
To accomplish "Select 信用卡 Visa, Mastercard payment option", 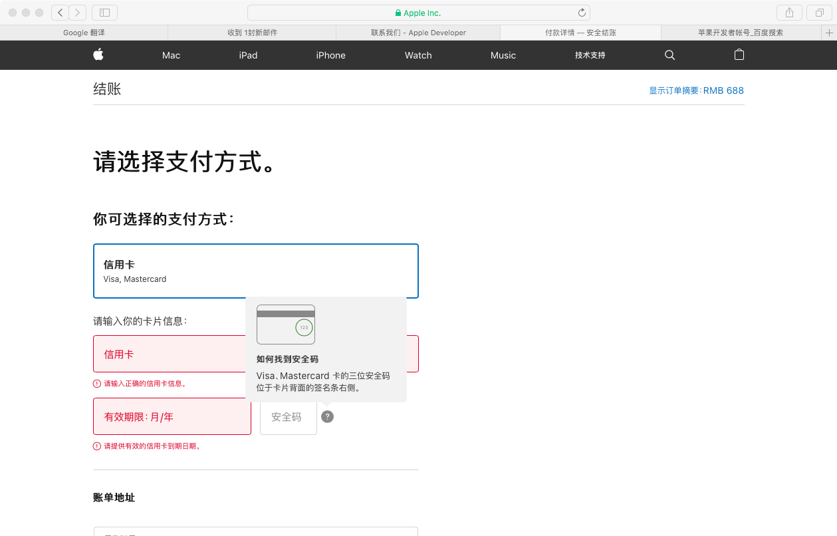I will pyautogui.click(x=256, y=271).
